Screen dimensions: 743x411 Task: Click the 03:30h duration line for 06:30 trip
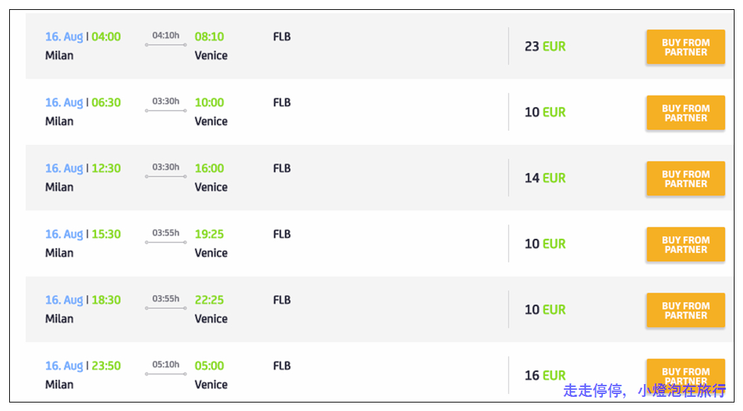[x=166, y=111]
